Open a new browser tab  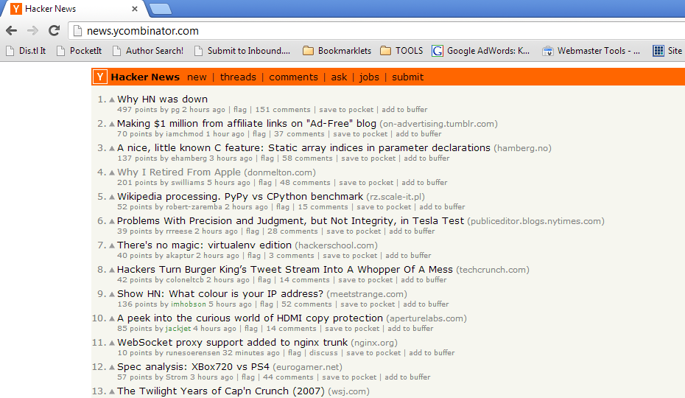[x=161, y=9]
